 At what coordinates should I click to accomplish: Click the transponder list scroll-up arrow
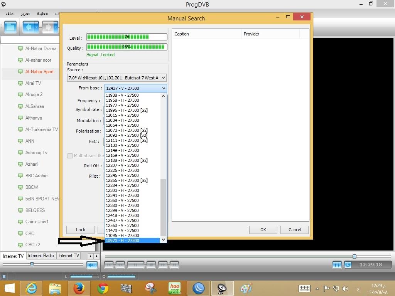click(x=164, y=96)
